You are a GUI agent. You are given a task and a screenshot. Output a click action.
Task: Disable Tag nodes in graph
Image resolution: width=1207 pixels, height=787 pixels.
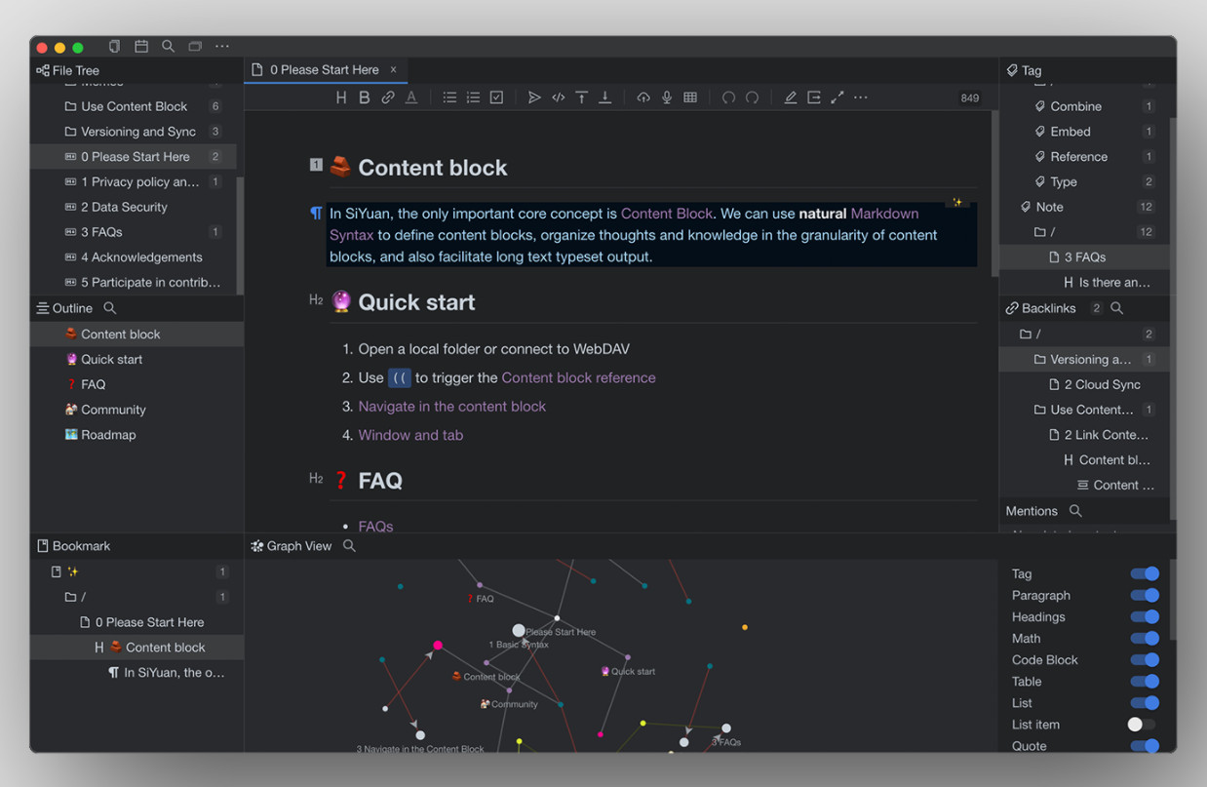coord(1145,574)
